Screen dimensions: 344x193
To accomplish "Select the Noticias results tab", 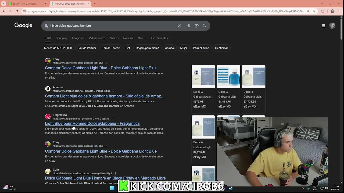I will (x=128, y=38).
